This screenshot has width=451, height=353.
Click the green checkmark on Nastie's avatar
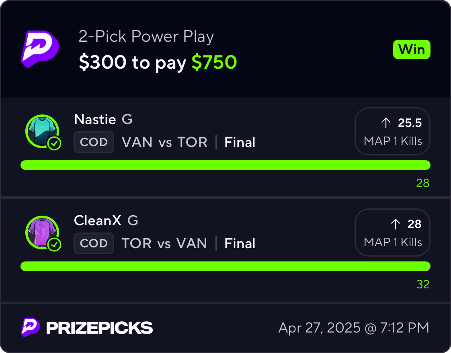click(54, 143)
